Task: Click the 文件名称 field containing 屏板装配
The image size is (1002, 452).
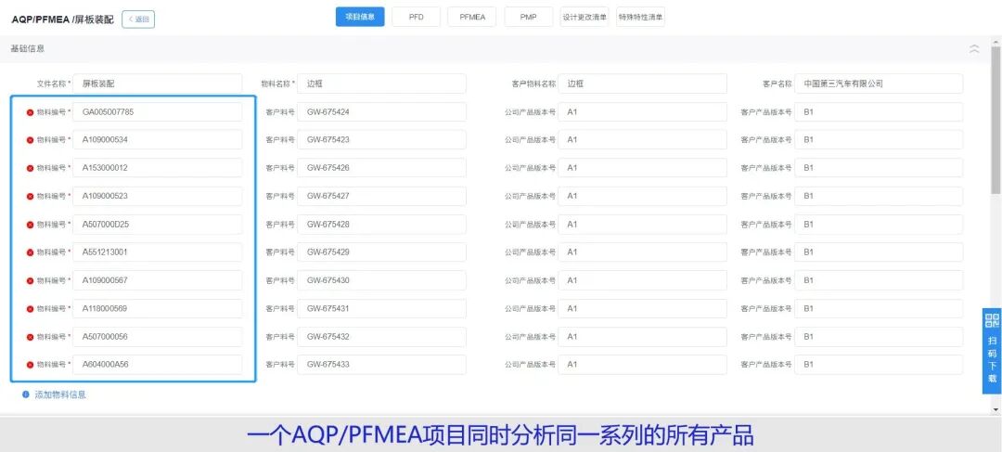Action: pyautogui.click(x=157, y=84)
